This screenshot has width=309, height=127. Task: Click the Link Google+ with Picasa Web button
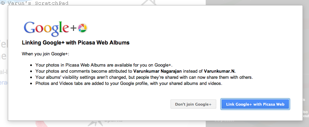255,104
